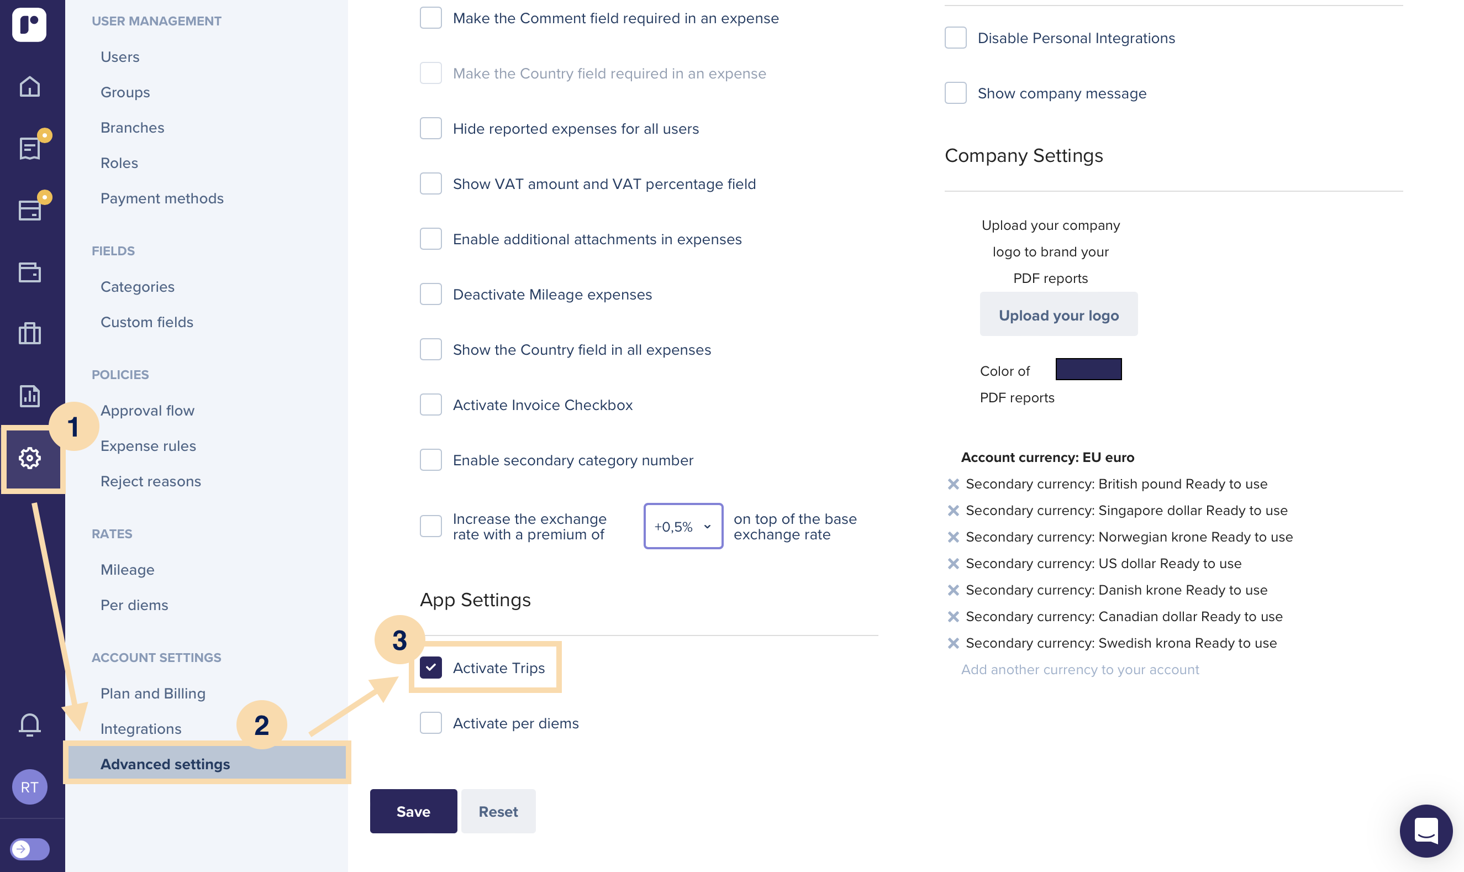
Task: Check Deactivate Mileage expenses
Action: click(430, 294)
